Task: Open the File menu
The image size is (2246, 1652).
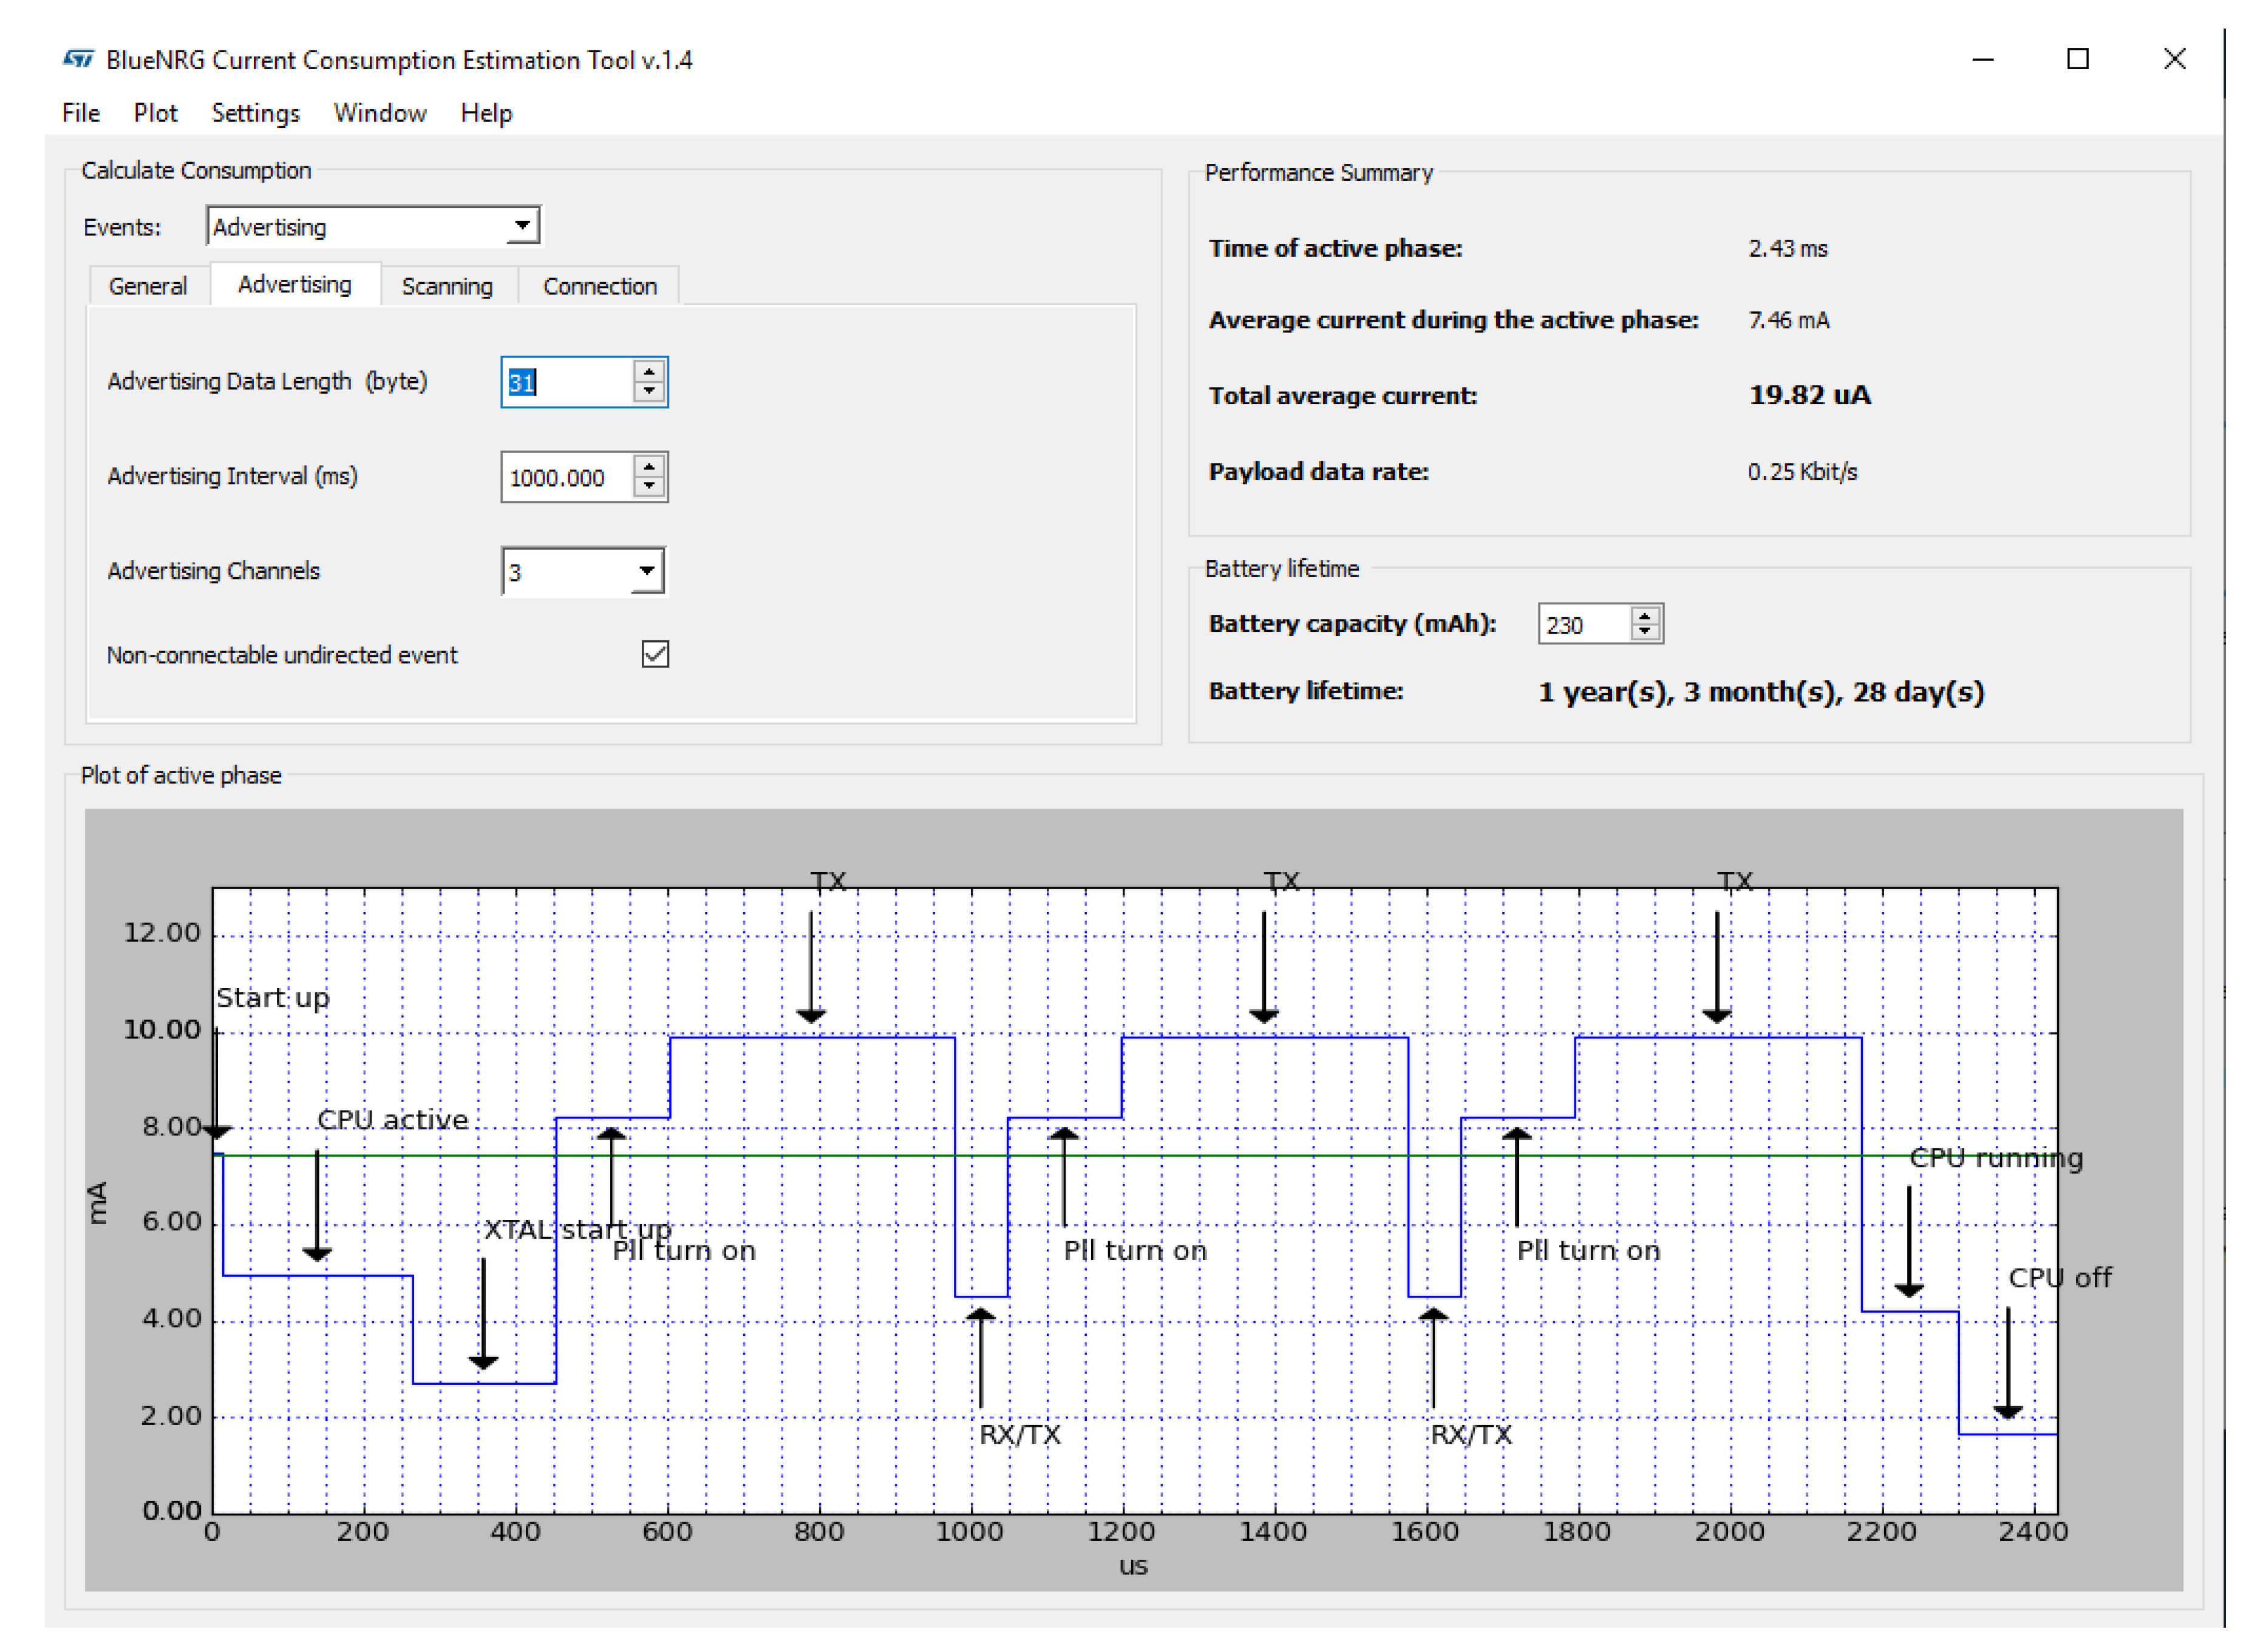Action: [80, 113]
